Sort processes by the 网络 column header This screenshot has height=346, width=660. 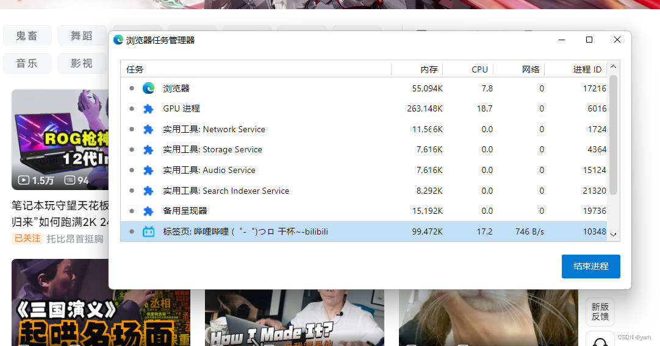pyautogui.click(x=519, y=69)
